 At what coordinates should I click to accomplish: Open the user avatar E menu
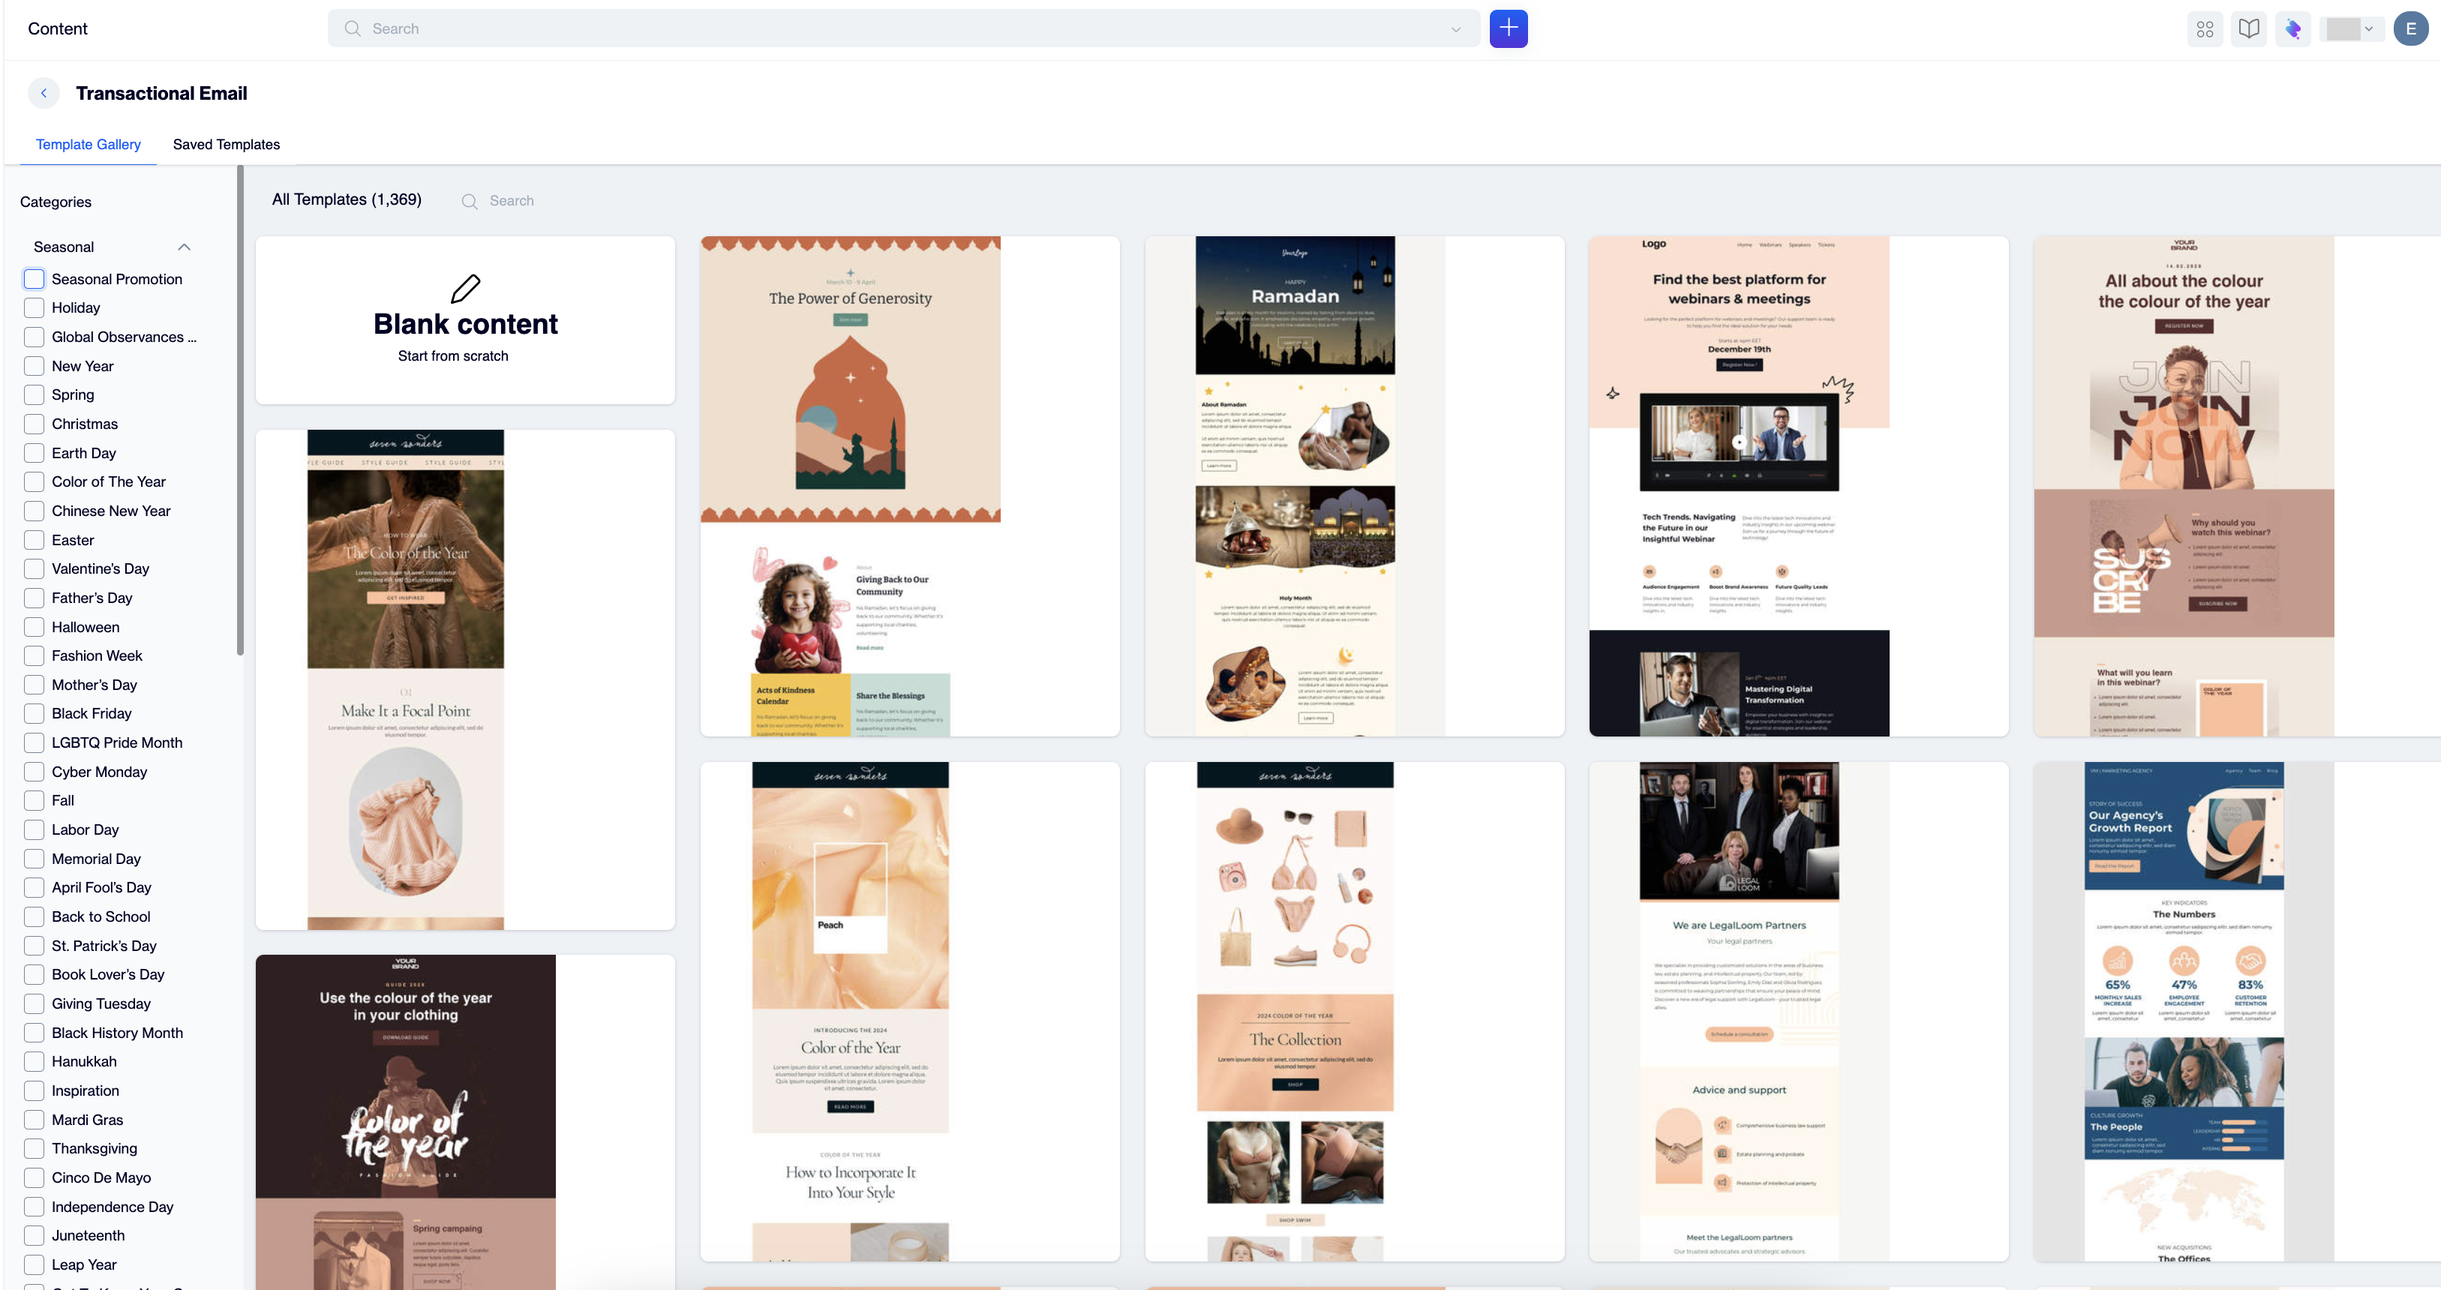pyautogui.click(x=2409, y=28)
